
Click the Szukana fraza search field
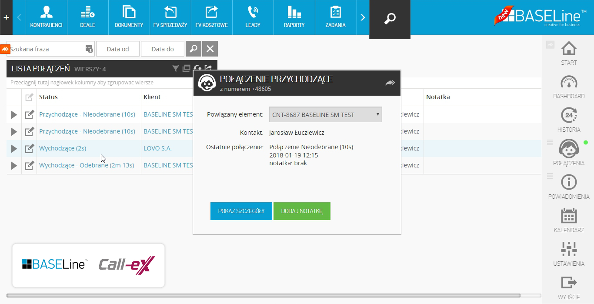pos(46,49)
